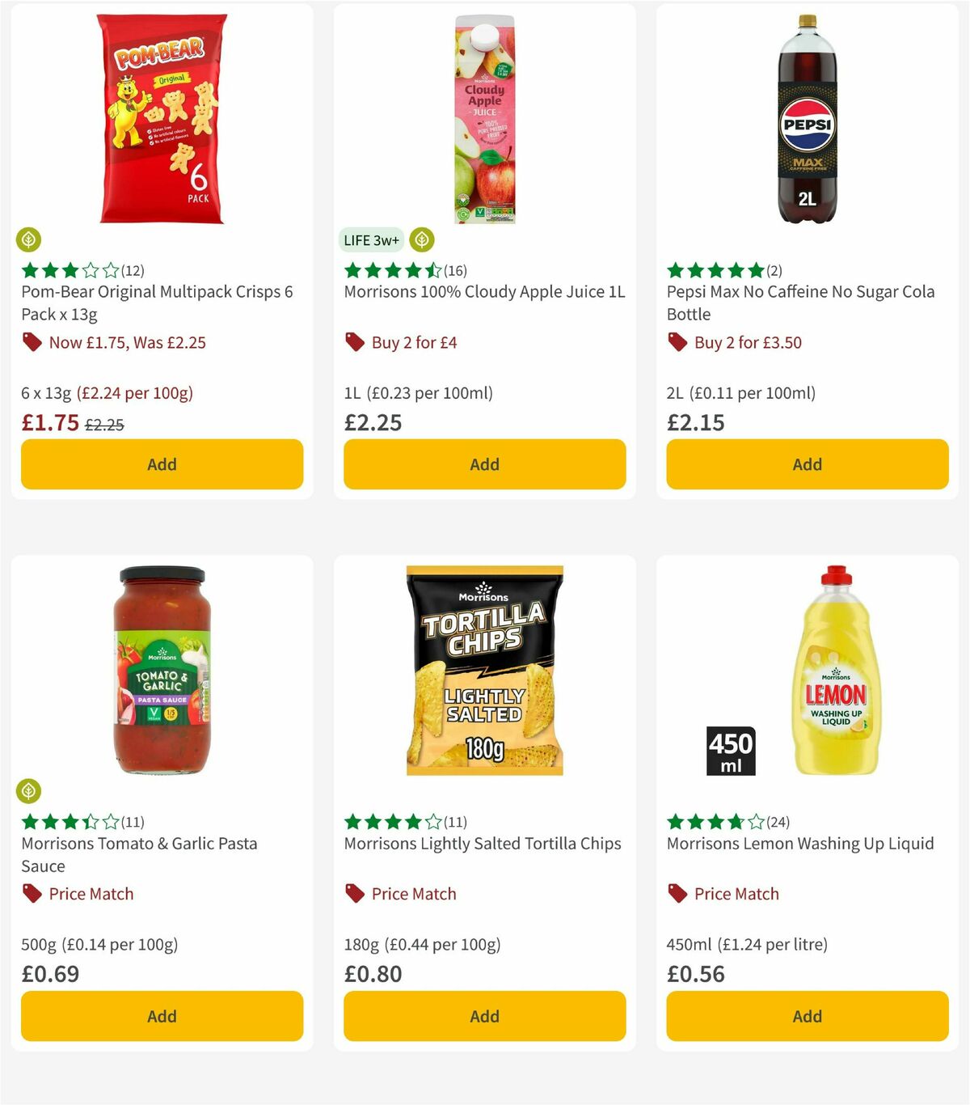
Task: Select the leaf icon under Cloudy Apple Juice
Action: (421, 239)
